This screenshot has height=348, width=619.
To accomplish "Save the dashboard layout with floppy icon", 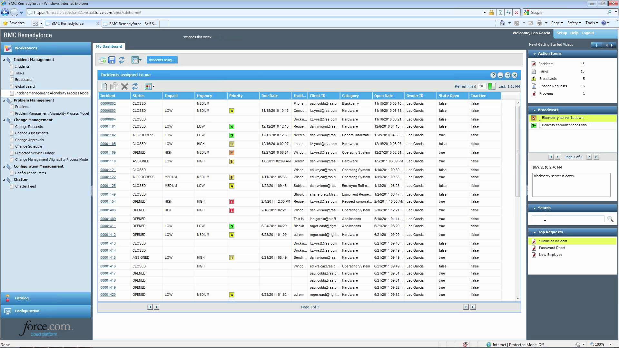I will click(112, 60).
